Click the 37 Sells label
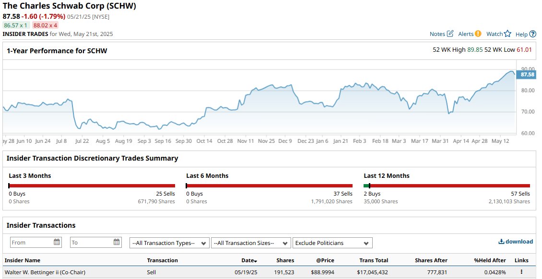Screen dimensions: 542x279 pos(343,194)
